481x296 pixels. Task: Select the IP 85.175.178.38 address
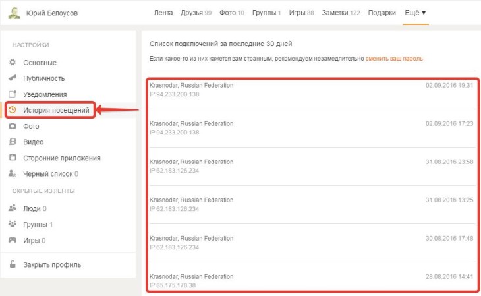[173, 285]
